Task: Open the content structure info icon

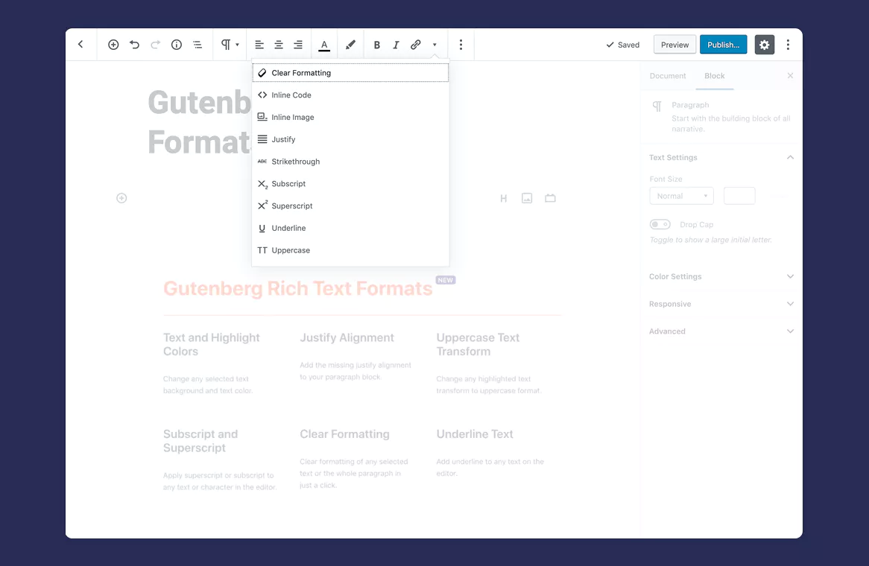Action: pyautogui.click(x=176, y=45)
